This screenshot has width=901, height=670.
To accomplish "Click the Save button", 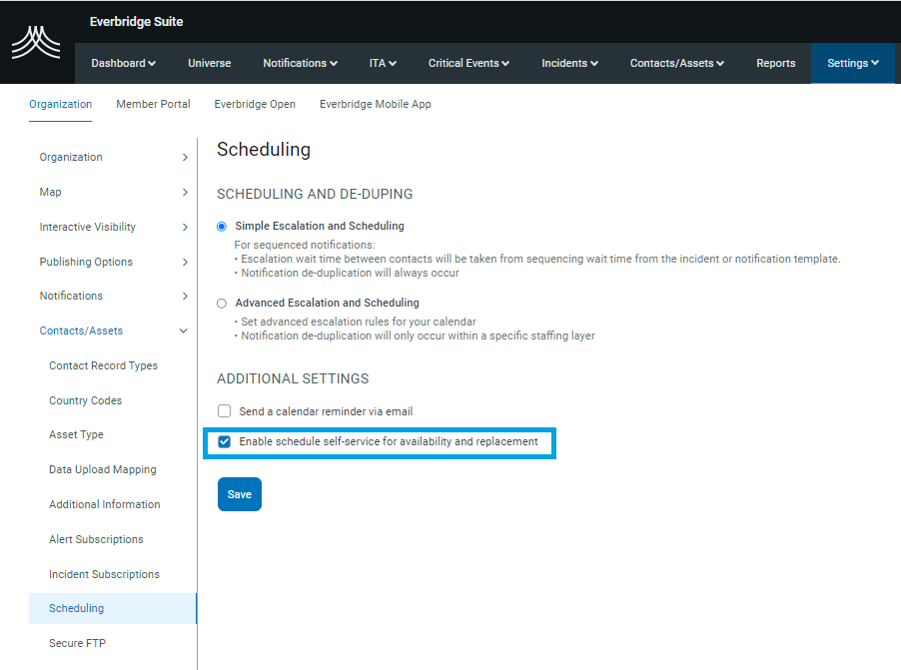I will [240, 494].
